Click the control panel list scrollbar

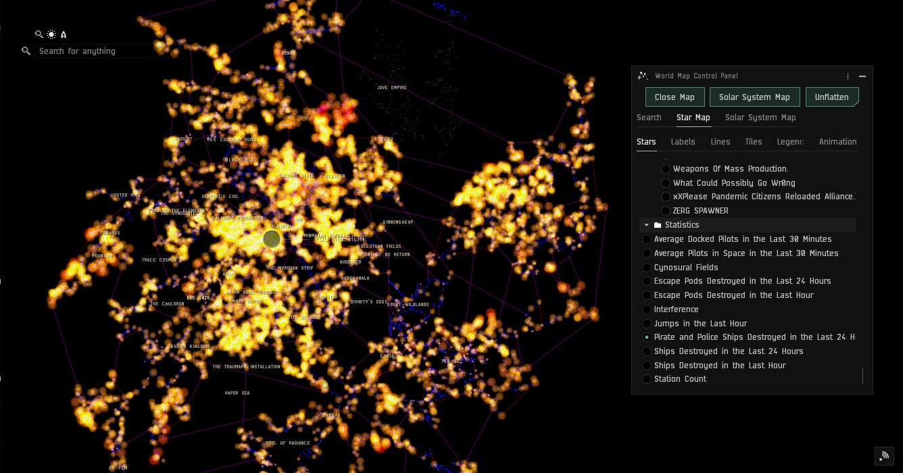tap(862, 376)
